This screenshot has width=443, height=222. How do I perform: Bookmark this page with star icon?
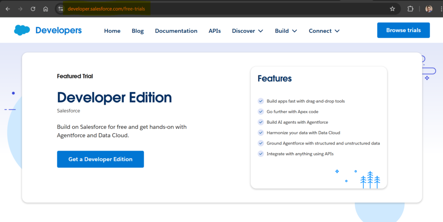click(392, 9)
